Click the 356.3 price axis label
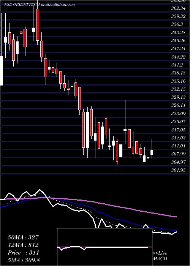Viewport: 190px width, 266px height. tap(177, 24)
